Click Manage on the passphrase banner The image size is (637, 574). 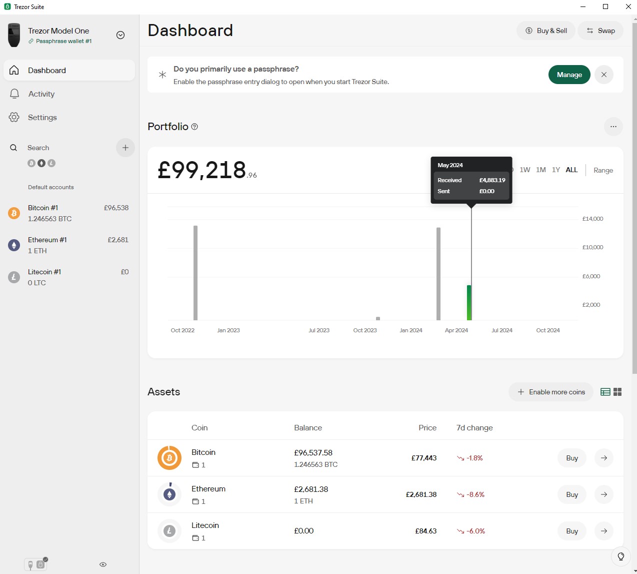coord(569,75)
